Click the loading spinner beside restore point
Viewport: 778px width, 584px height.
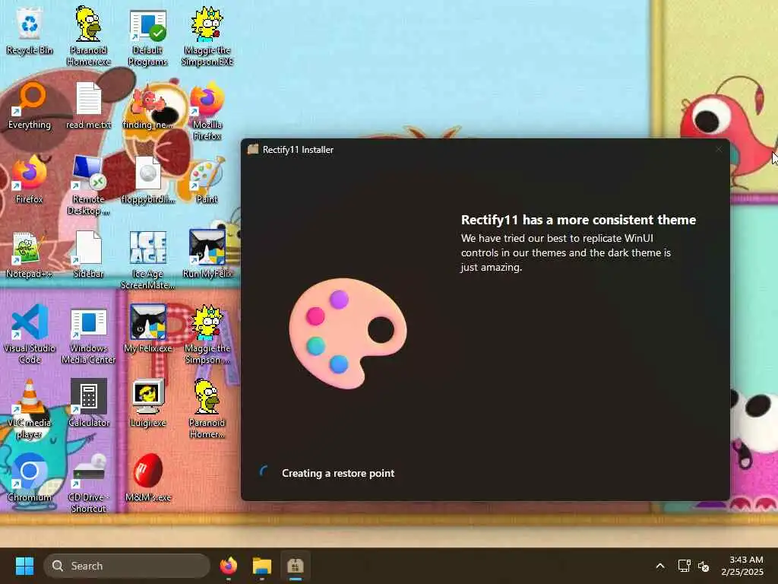[x=264, y=471]
